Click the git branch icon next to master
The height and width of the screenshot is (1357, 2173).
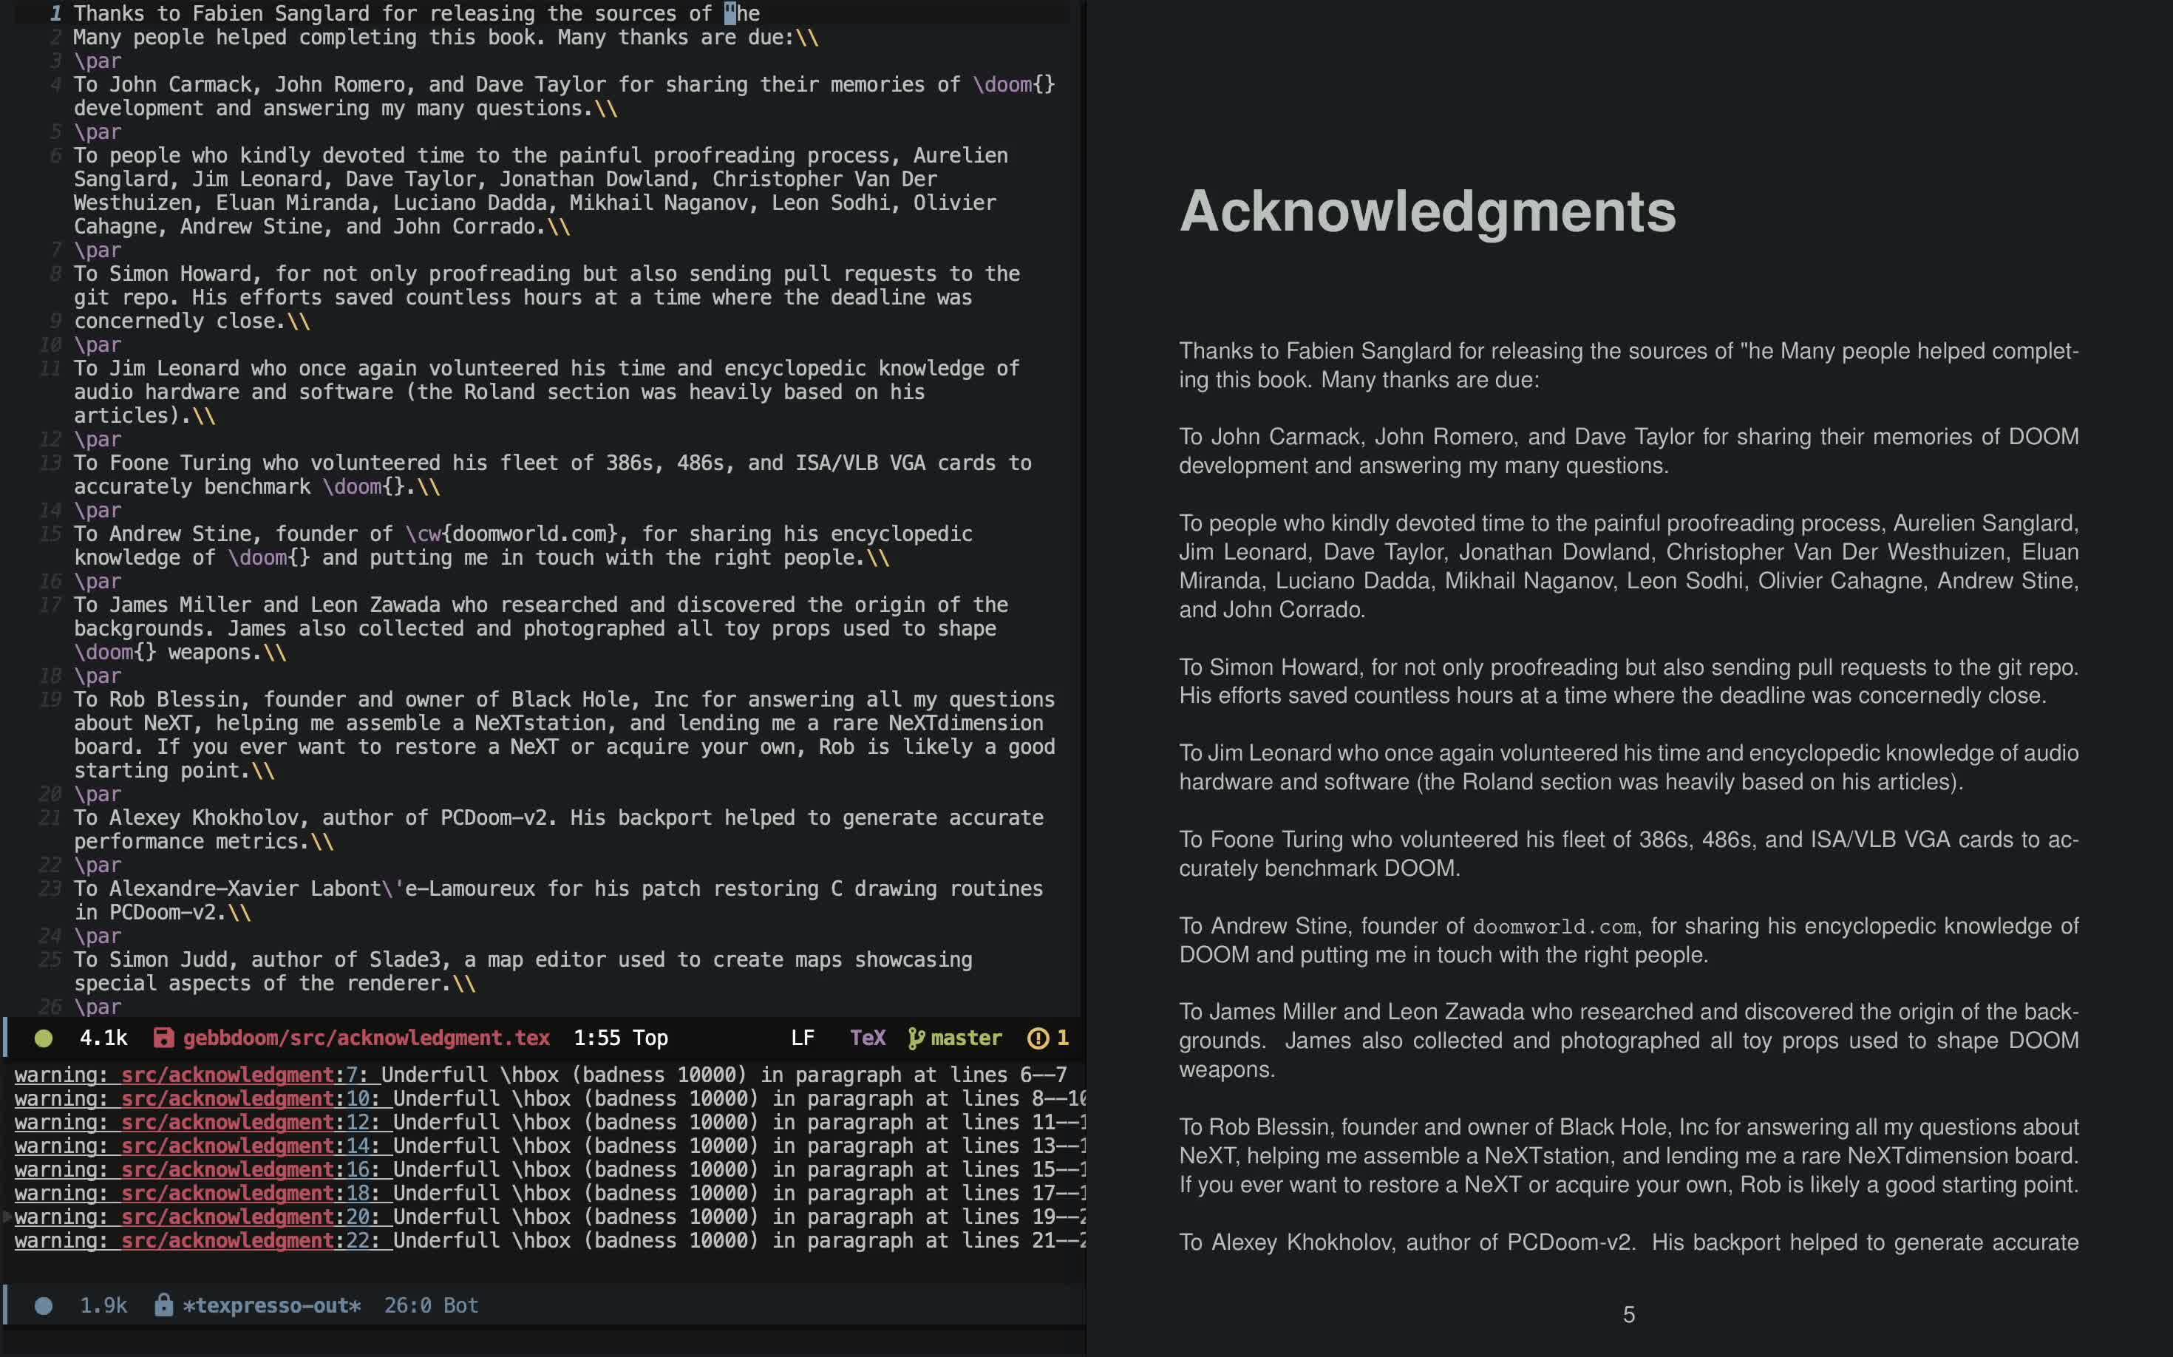pos(916,1038)
